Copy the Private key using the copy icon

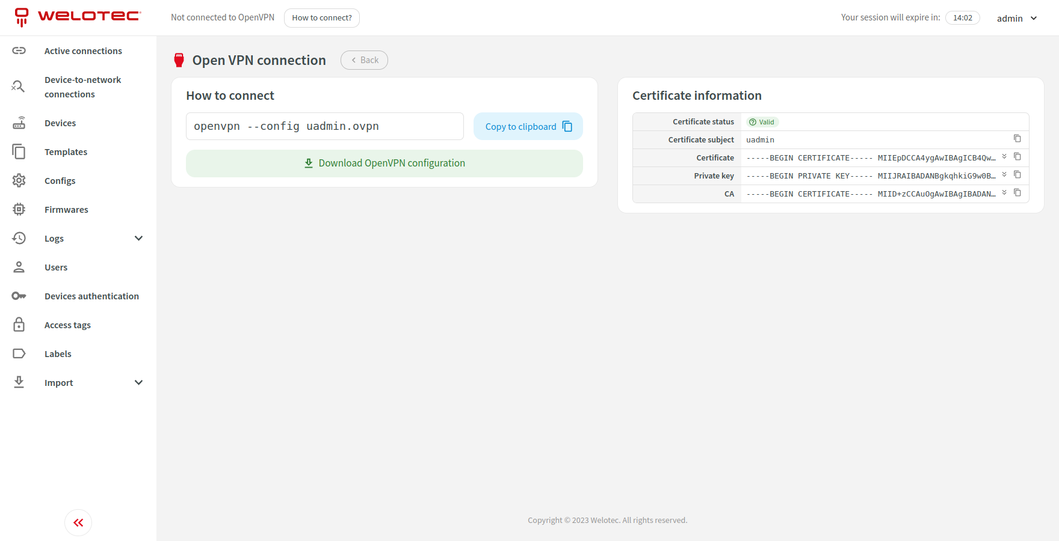pyautogui.click(x=1018, y=175)
